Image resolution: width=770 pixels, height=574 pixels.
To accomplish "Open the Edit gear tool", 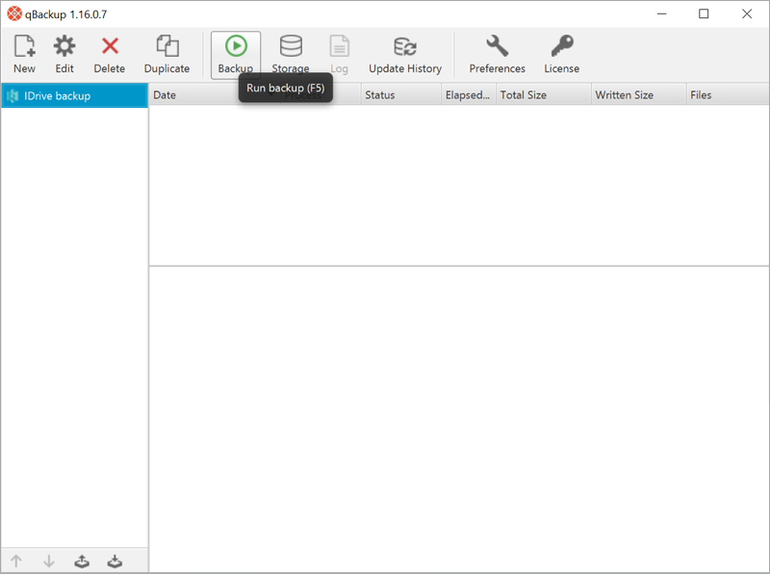I will 64,55.
